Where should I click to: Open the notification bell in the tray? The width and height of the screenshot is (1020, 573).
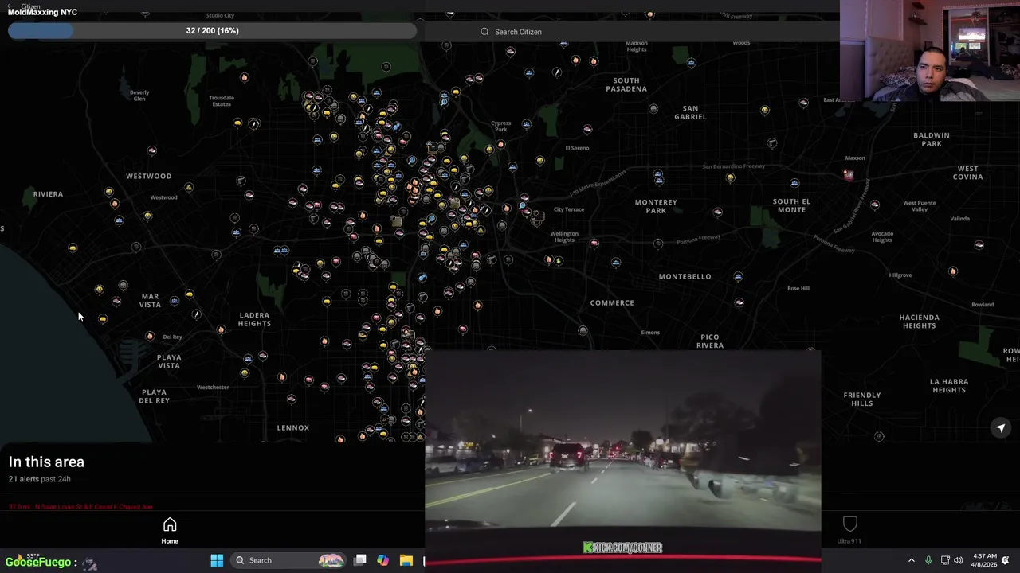pos(1006,560)
